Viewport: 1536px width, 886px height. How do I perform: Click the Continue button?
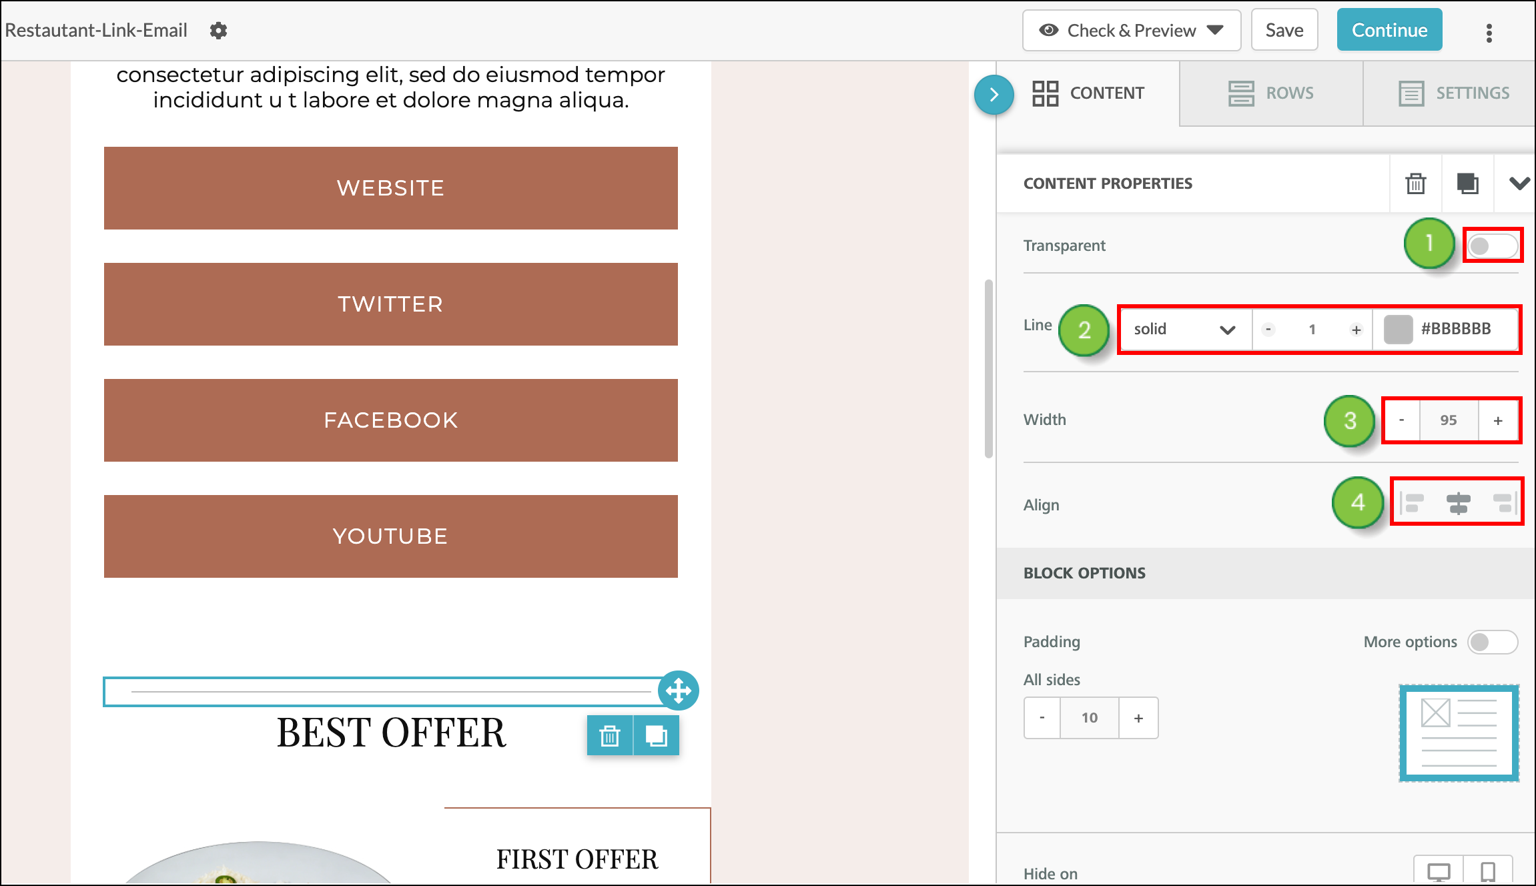(x=1389, y=30)
